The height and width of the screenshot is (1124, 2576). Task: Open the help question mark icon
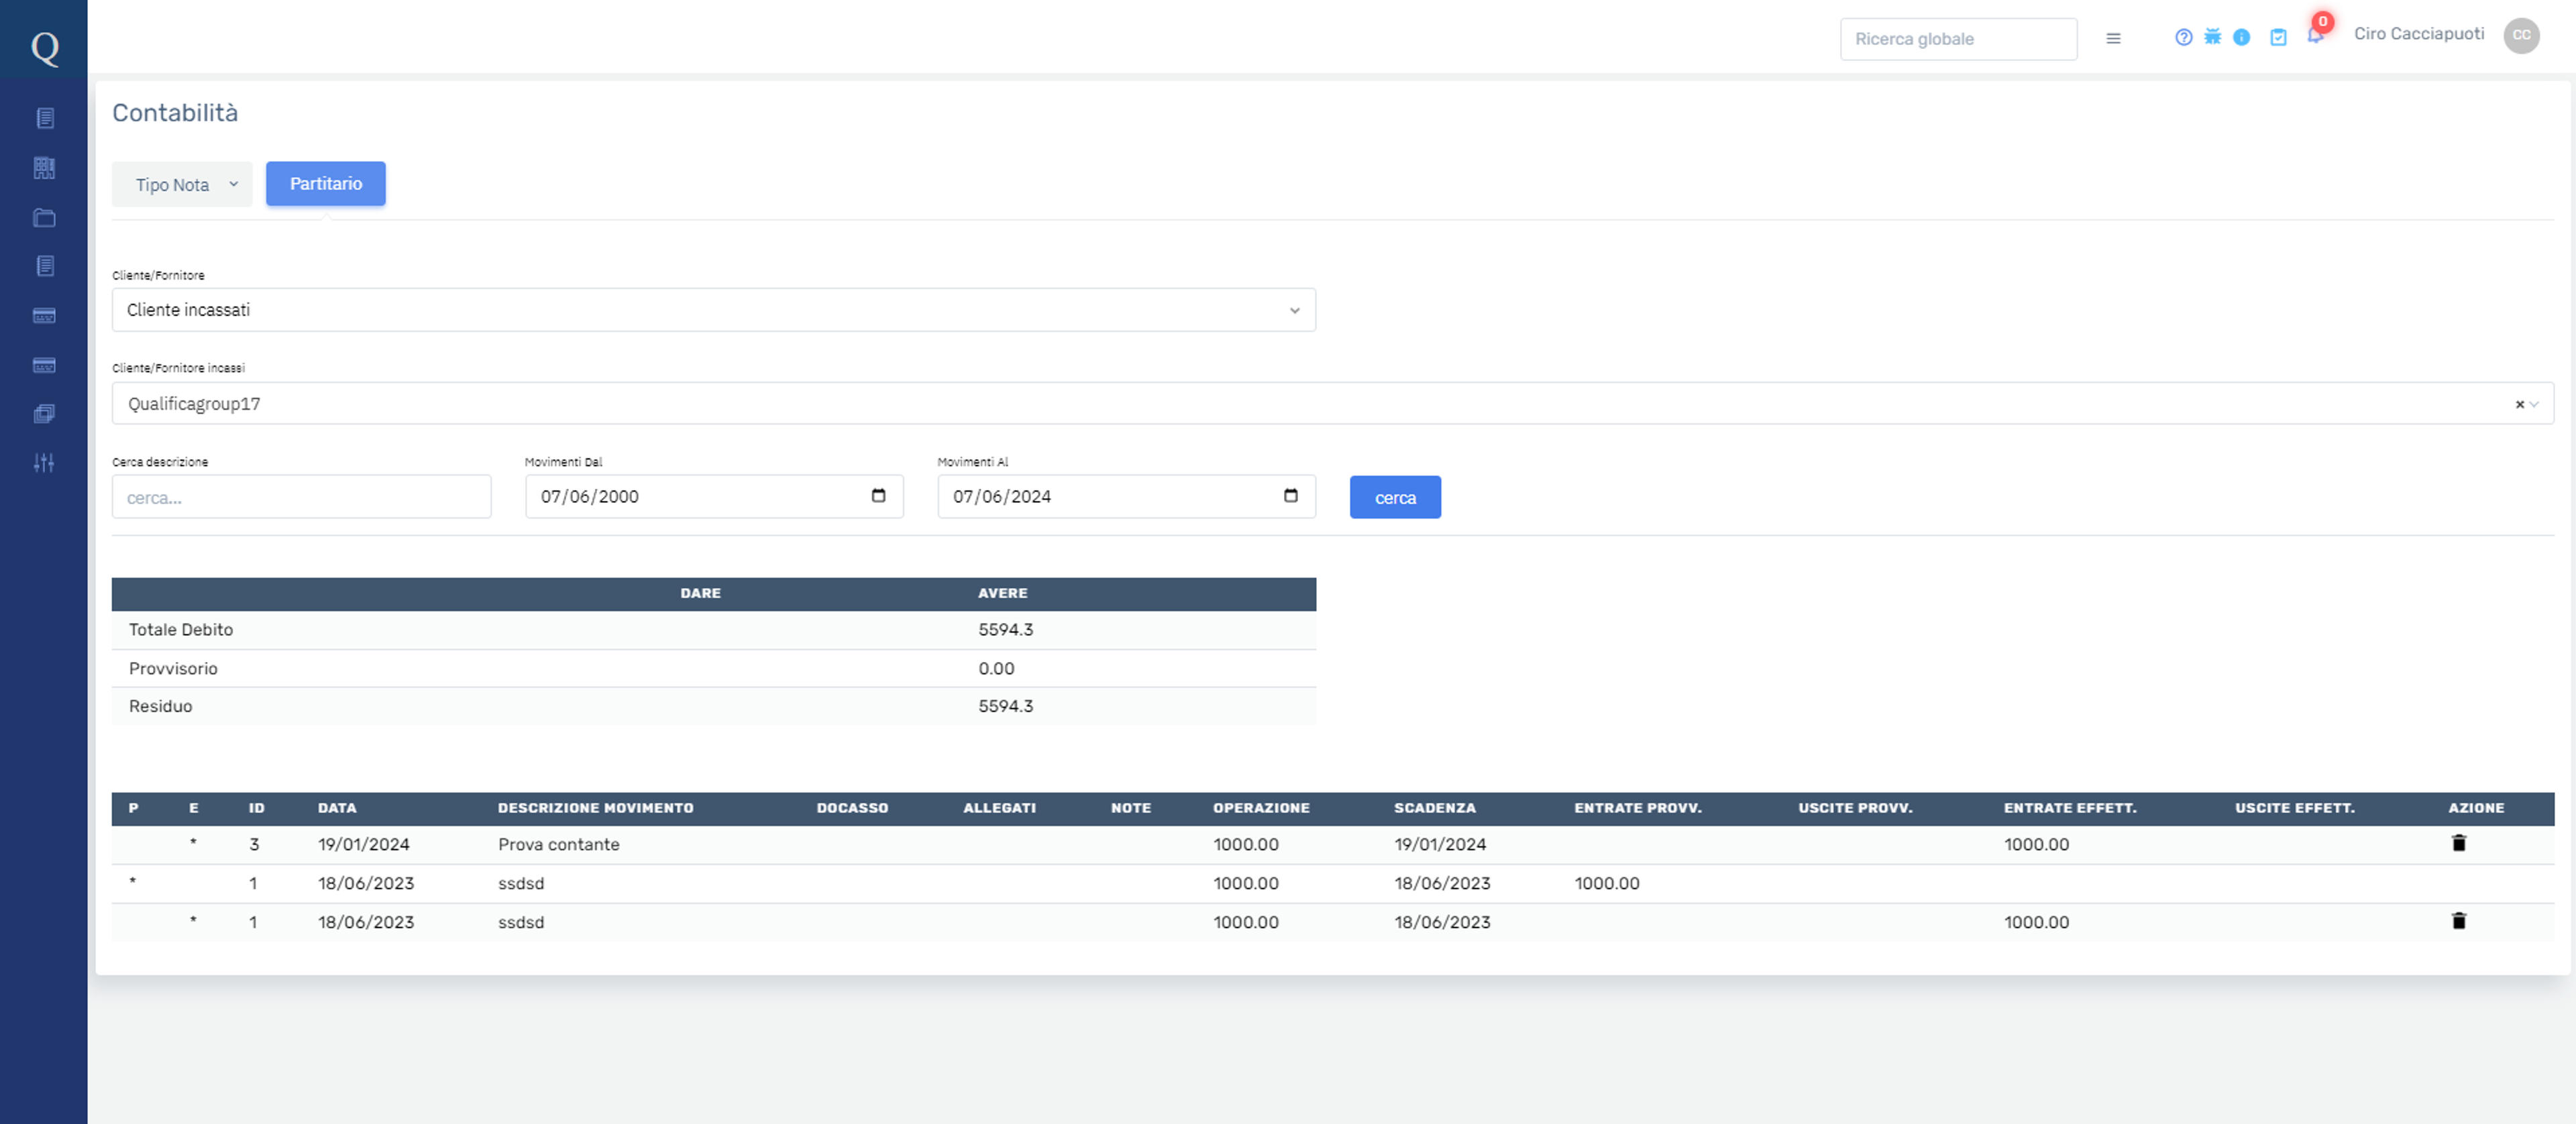2184,37
